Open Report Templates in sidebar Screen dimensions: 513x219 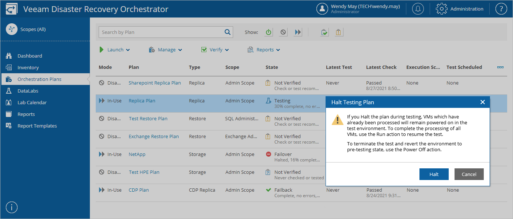tap(37, 126)
